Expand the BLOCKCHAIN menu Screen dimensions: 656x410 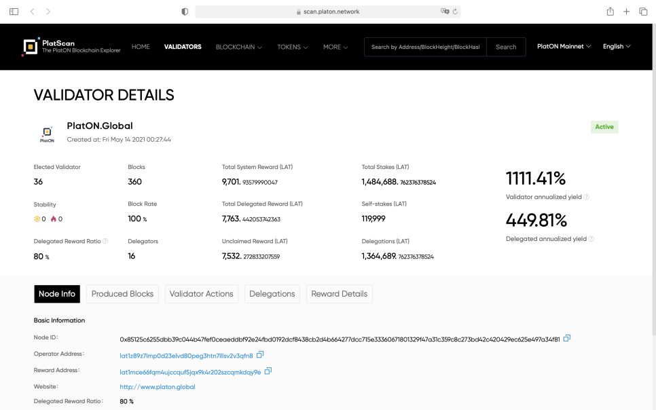point(239,48)
